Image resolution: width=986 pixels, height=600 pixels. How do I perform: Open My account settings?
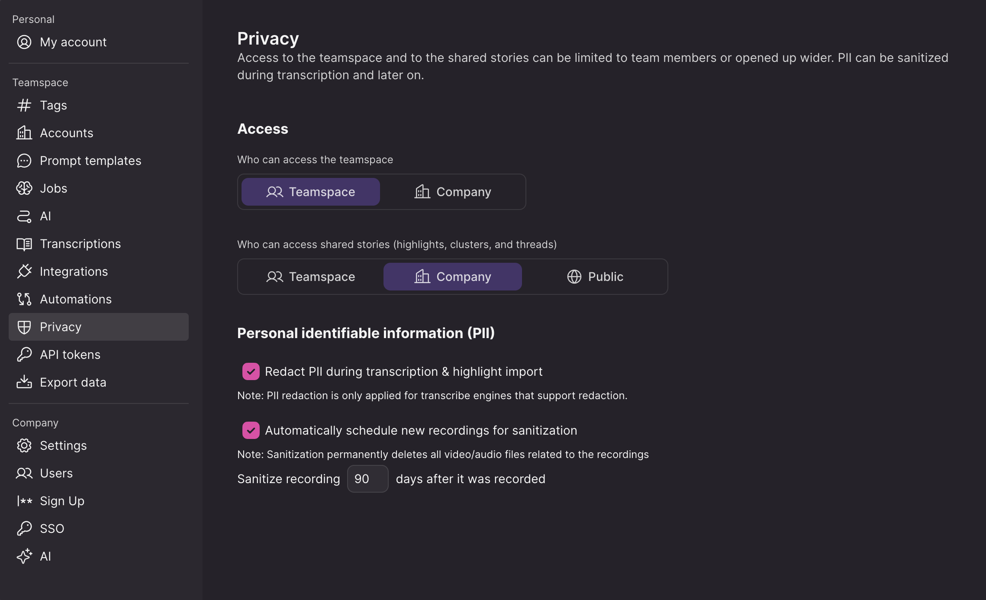(x=73, y=42)
